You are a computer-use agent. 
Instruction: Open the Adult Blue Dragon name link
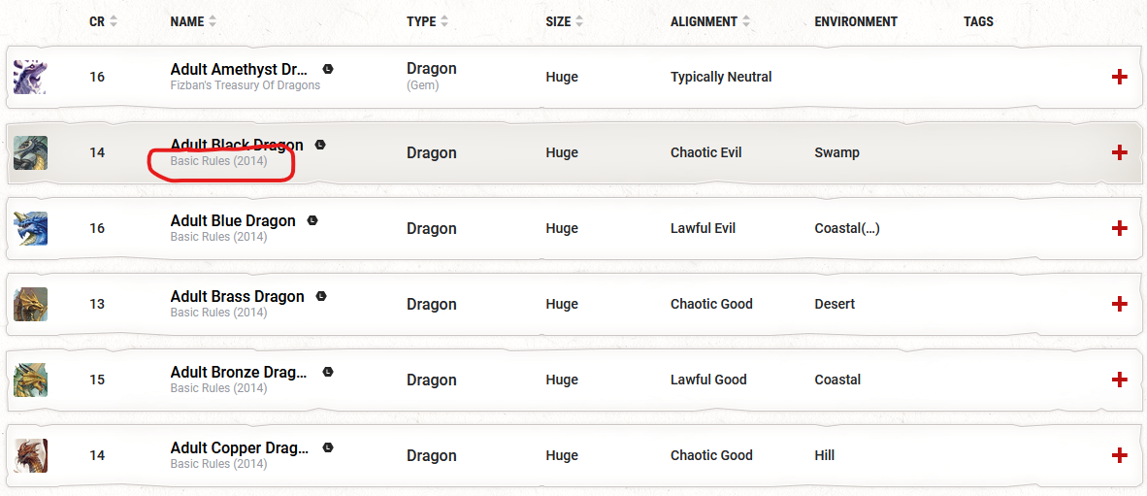(x=233, y=220)
